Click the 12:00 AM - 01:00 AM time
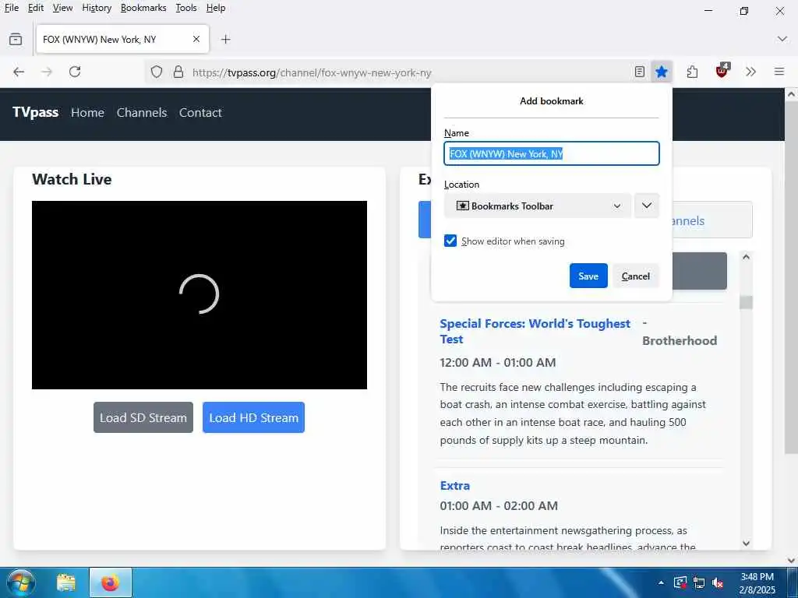The height and width of the screenshot is (598, 798). [498, 363]
